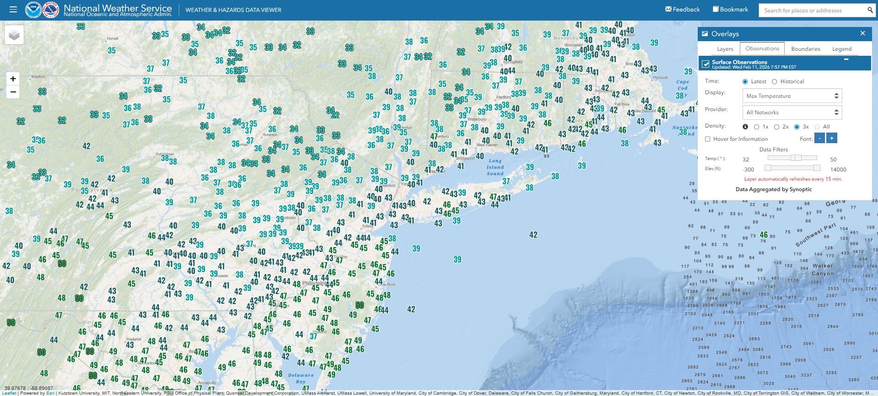The height and width of the screenshot is (396, 878).
Task: Collapse the Surface Observations section
Action: (846, 59)
